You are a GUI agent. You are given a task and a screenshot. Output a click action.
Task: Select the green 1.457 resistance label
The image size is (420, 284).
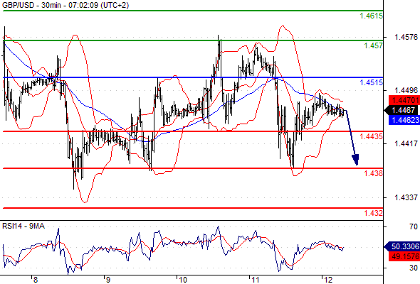[x=374, y=45]
